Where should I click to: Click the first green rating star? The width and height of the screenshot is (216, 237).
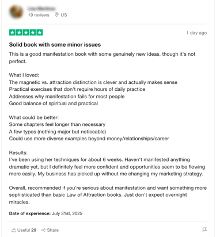12,33
